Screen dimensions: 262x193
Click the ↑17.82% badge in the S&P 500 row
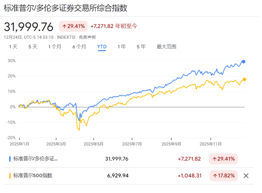(x=223, y=176)
